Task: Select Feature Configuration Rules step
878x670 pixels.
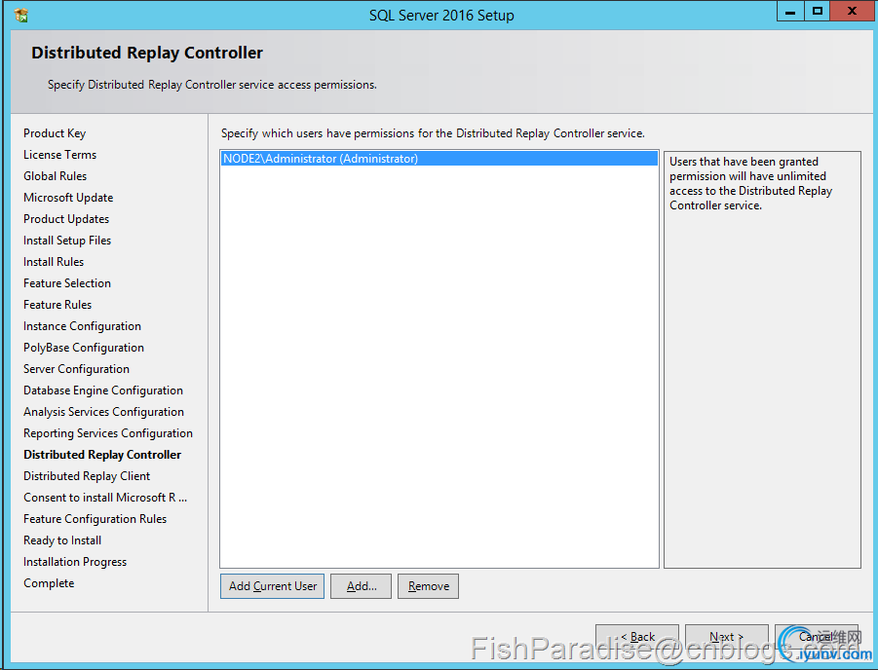Action: [95, 519]
